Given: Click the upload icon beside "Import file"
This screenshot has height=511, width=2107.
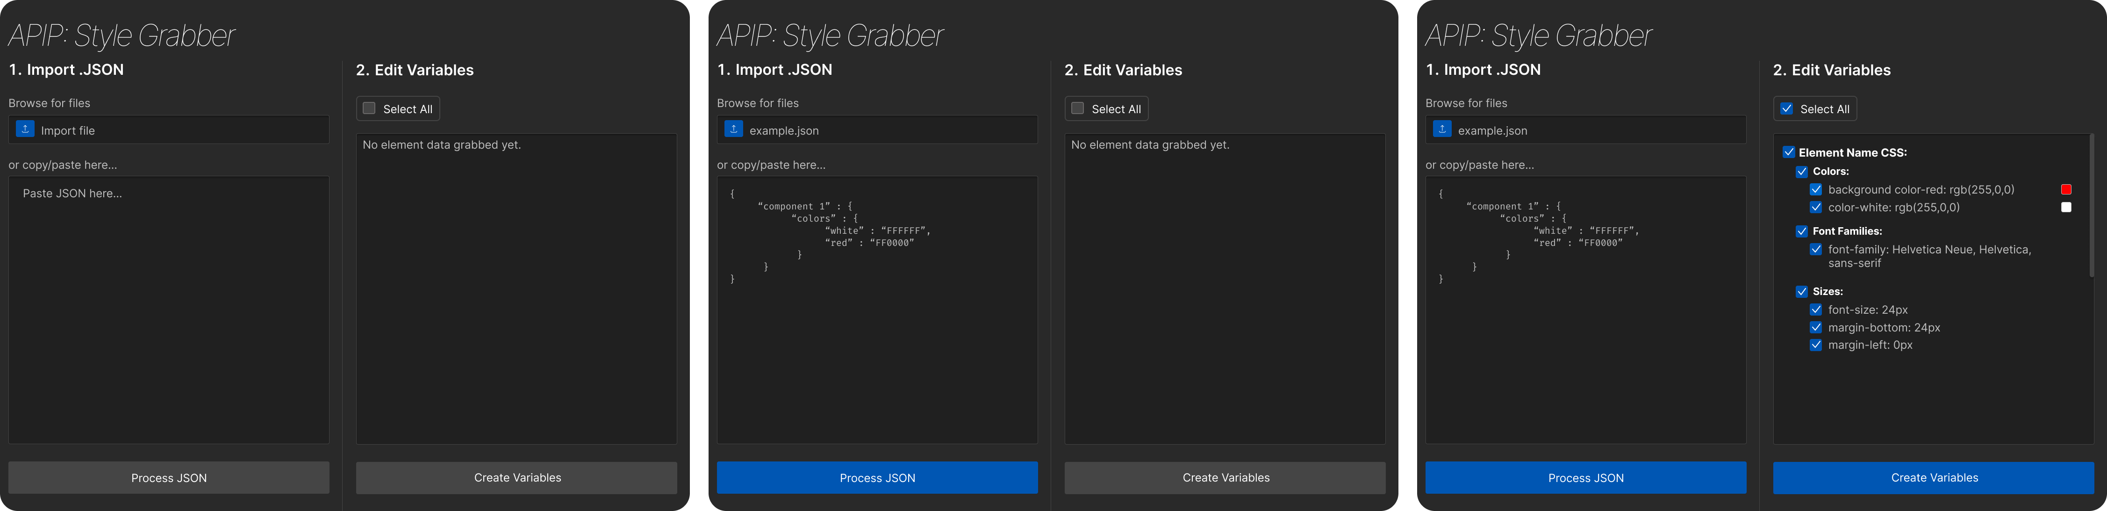Looking at the screenshot, I should click(25, 129).
